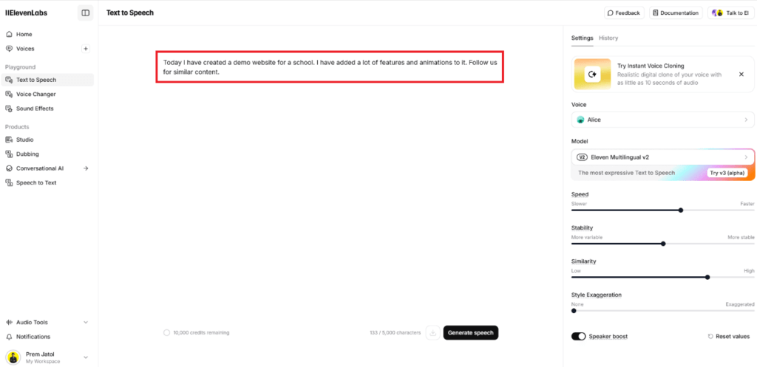757x367 pixels.
Task: Click the Voices icon in the sidebar
Action: click(9, 49)
